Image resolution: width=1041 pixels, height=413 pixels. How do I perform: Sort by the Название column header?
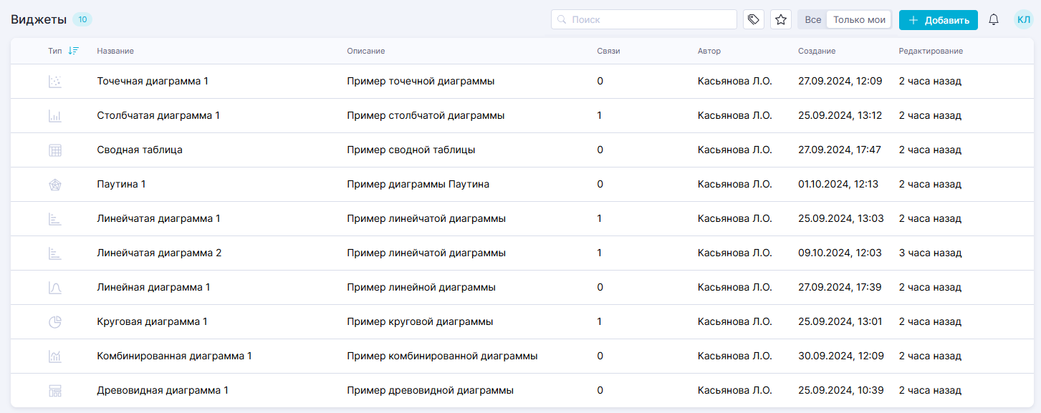(115, 51)
